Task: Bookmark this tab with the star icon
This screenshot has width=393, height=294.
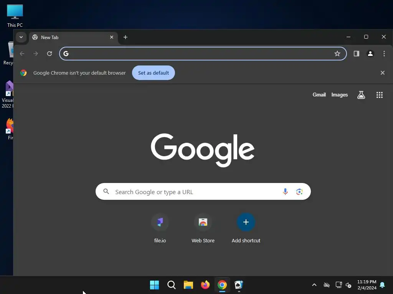Action: coord(337,54)
